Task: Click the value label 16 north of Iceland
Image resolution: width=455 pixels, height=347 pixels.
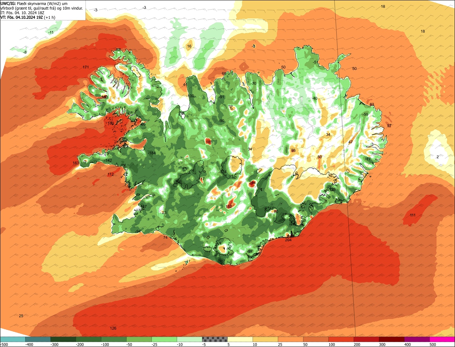Action: click(189, 46)
